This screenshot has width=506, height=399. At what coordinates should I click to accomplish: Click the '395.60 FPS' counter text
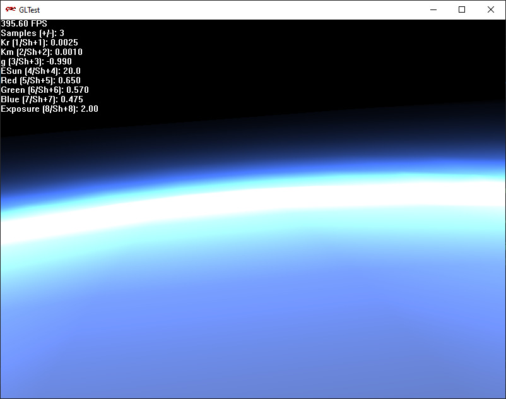click(24, 23)
